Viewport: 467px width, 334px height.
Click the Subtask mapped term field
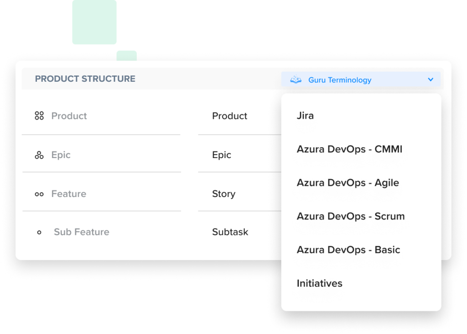pos(230,232)
